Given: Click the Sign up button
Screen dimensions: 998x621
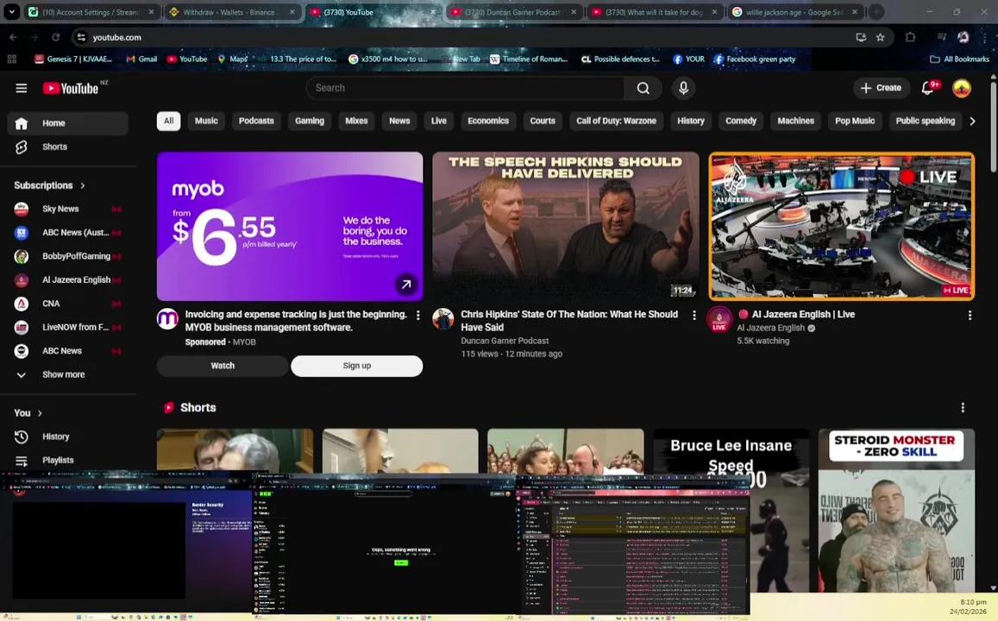Looking at the screenshot, I should click(x=356, y=366).
